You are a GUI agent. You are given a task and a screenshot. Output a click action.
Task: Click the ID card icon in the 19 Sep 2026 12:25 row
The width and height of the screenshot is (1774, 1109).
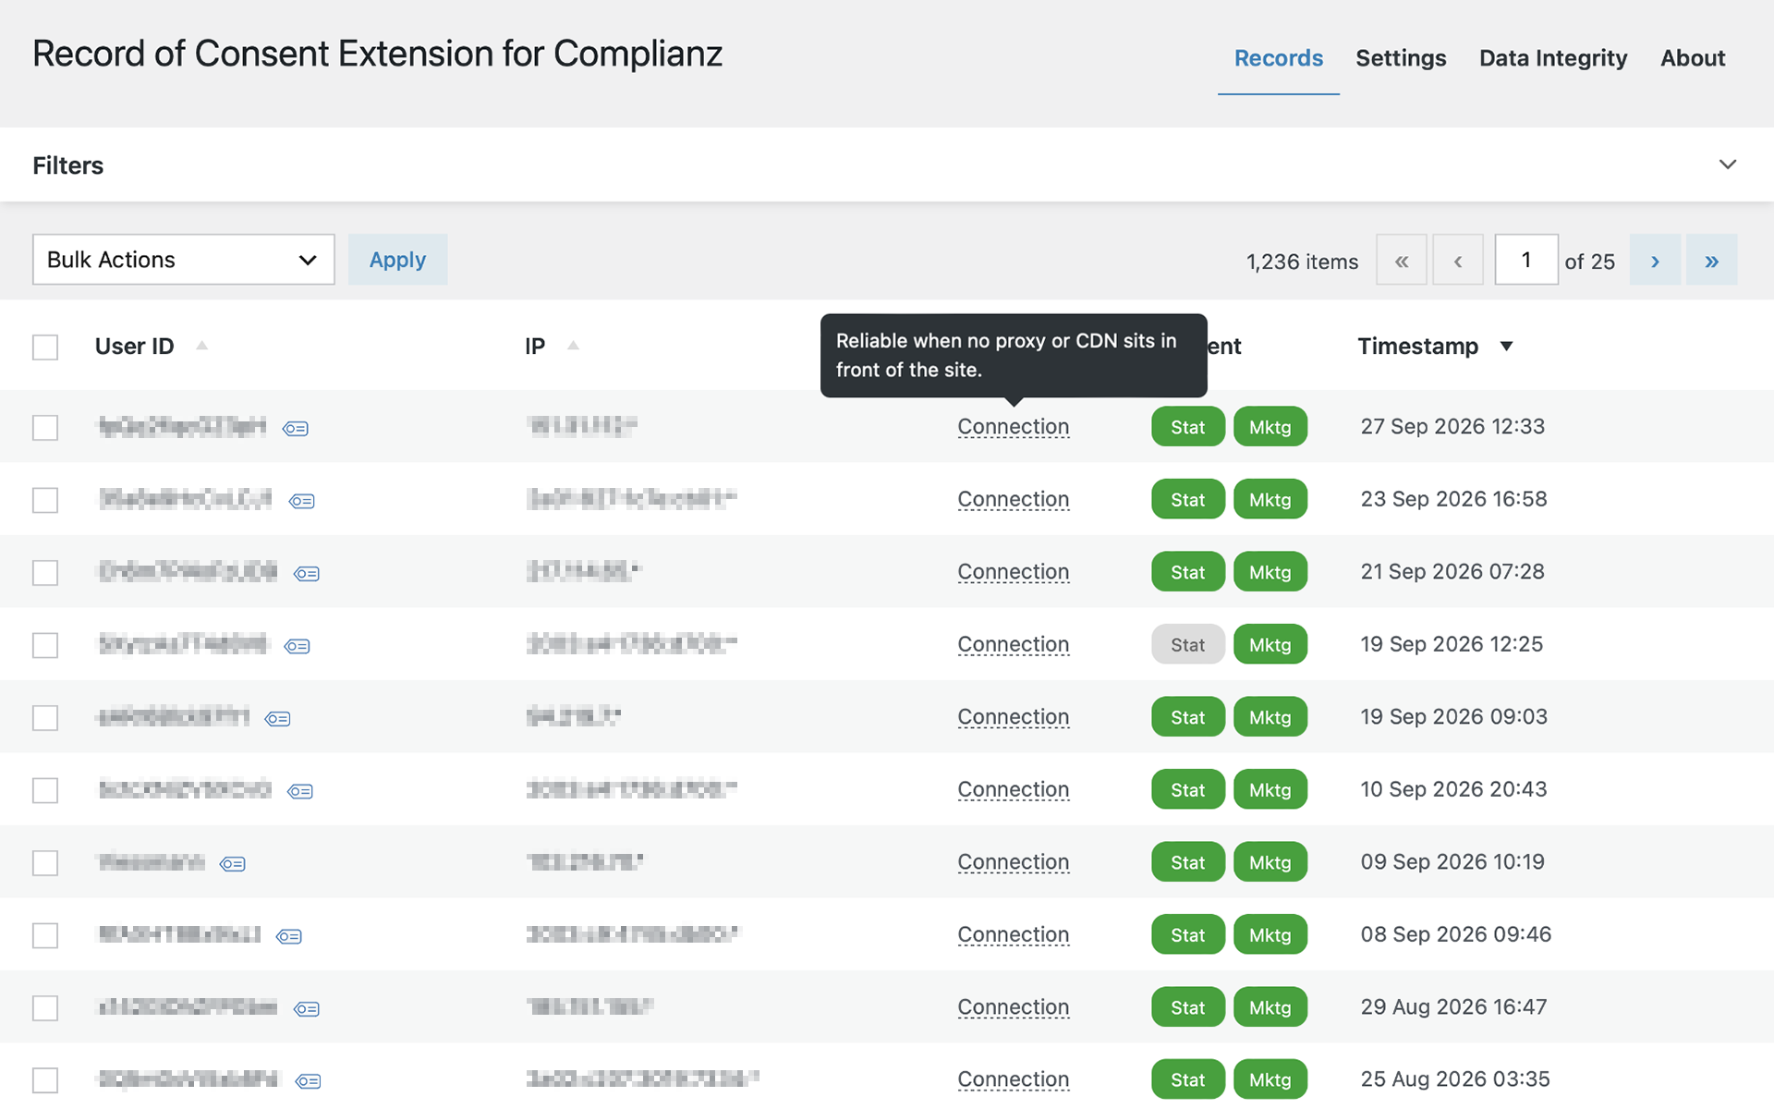(298, 646)
